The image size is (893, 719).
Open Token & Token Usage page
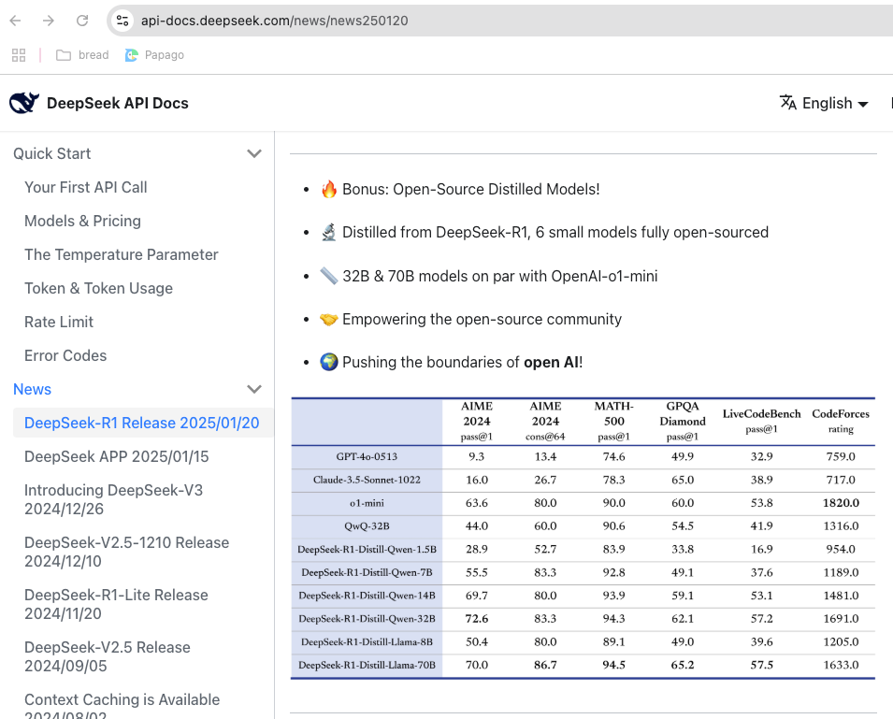coord(98,288)
